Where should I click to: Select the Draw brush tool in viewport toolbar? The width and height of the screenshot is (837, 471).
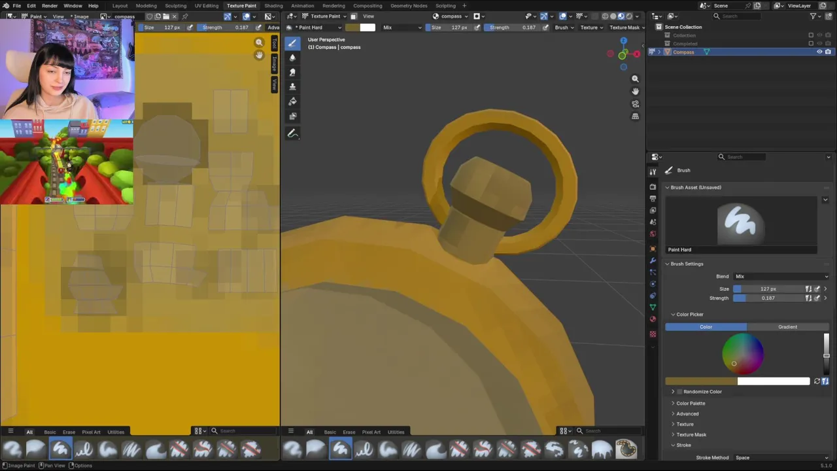(x=292, y=43)
